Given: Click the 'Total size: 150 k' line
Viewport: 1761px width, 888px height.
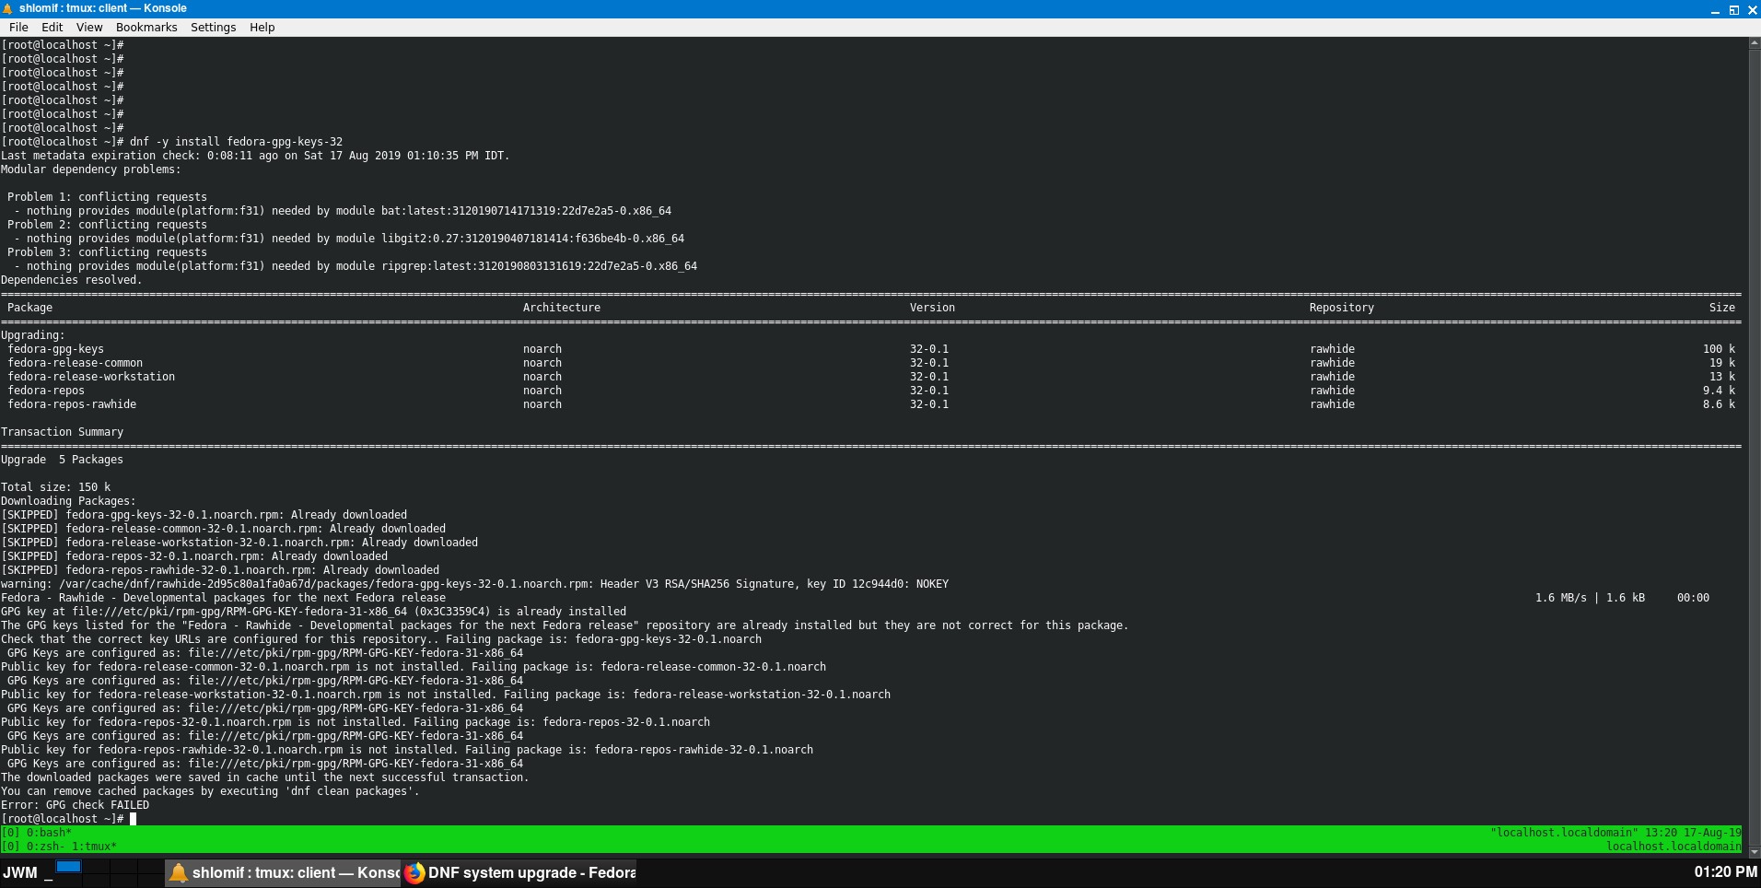Looking at the screenshot, I should (55, 487).
